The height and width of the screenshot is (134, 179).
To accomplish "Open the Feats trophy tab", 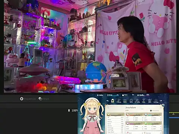I will [144, 101].
